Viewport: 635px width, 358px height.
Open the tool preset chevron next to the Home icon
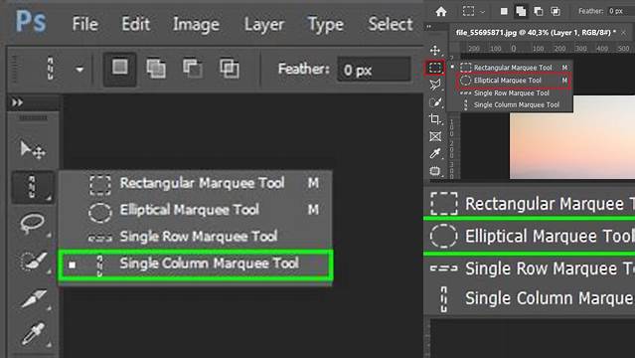coord(482,12)
